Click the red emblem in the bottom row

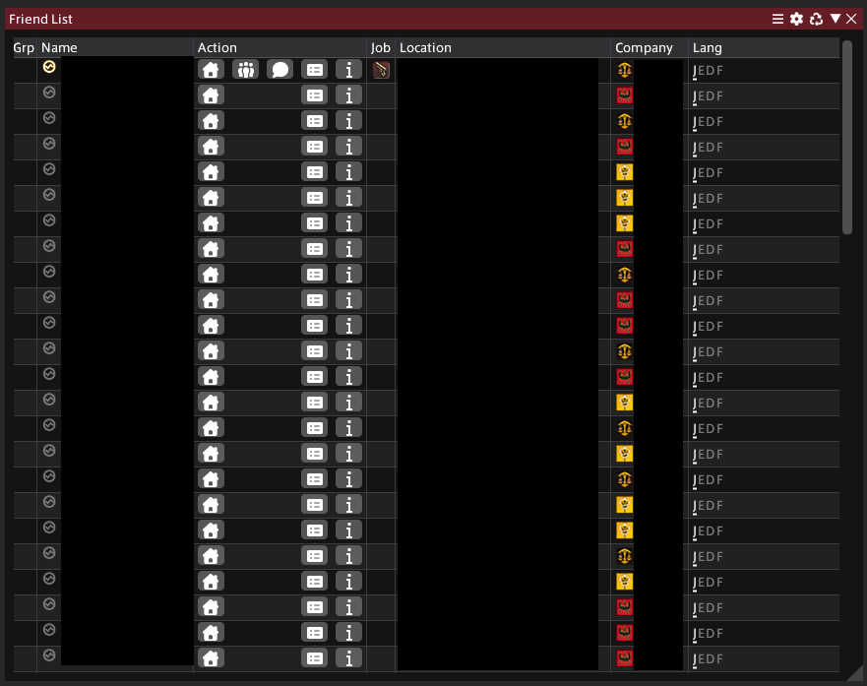click(625, 657)
